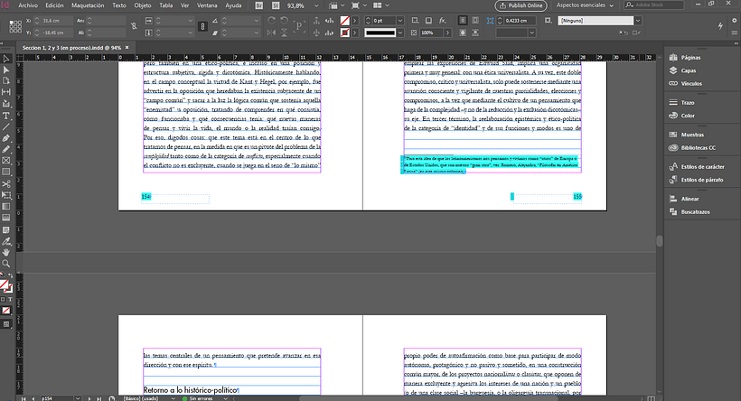Toggle formatting affects text button

[x=11, y=300]
